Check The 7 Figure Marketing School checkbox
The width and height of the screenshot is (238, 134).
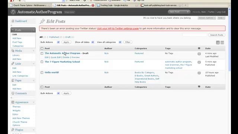pos(42,62)
